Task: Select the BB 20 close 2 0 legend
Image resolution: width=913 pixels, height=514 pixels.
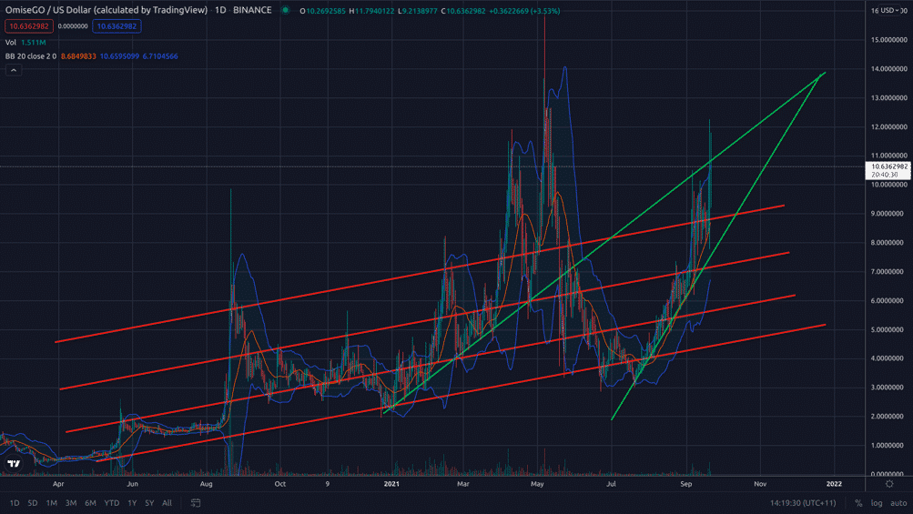Action: (91, 56)
